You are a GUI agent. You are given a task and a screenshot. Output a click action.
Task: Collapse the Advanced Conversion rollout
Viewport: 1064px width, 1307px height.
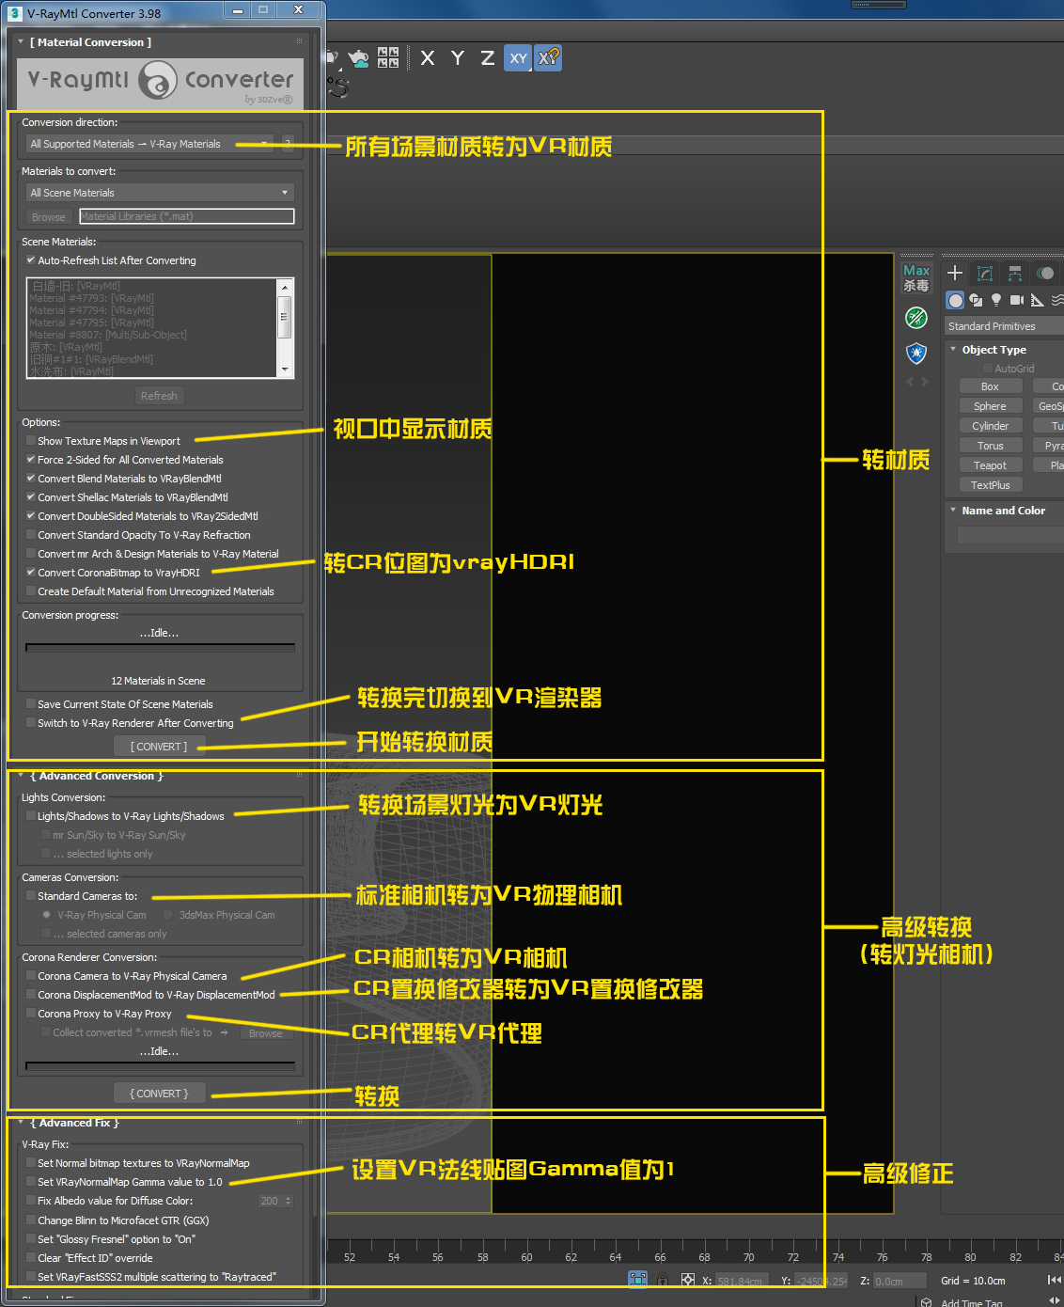pyautogui.click(x=21, y=776)
